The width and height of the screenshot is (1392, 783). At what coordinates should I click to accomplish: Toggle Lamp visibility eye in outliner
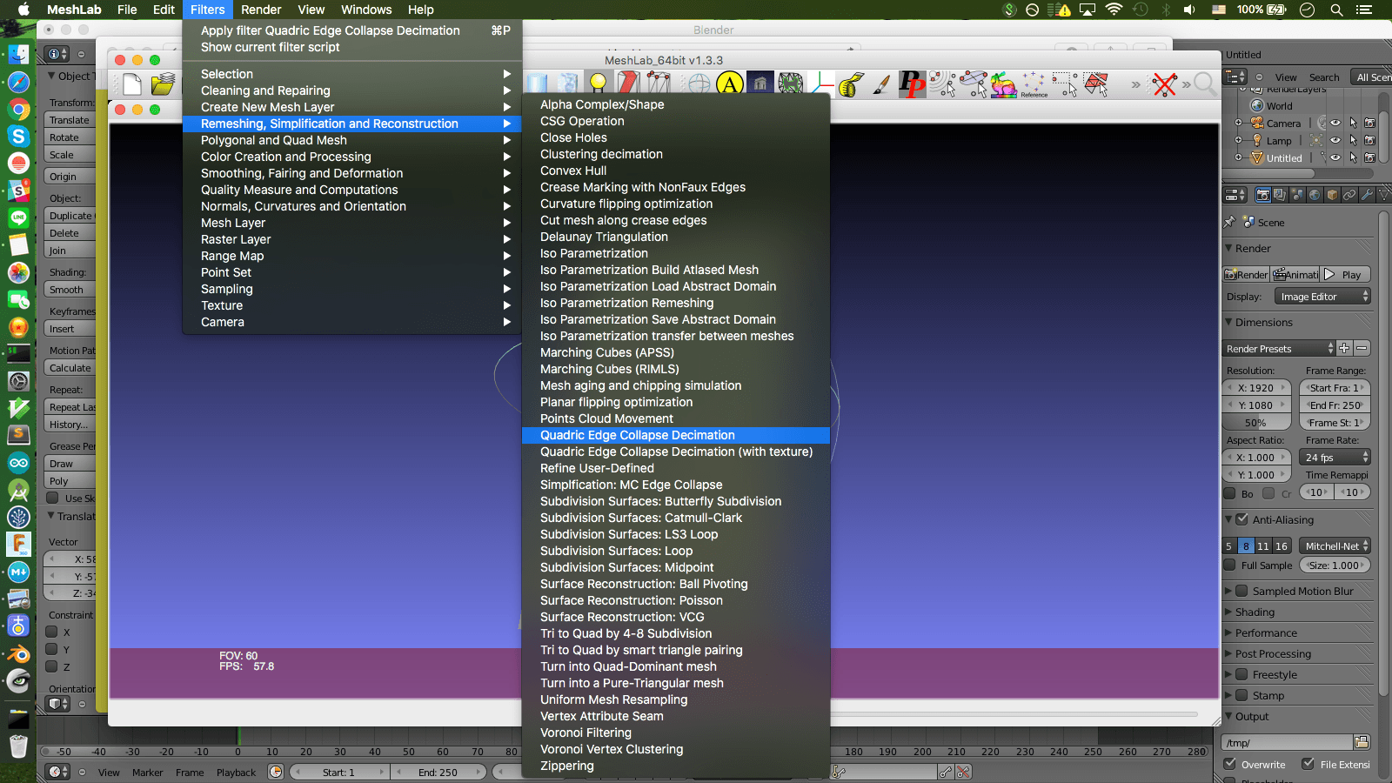coord(1335,140)
